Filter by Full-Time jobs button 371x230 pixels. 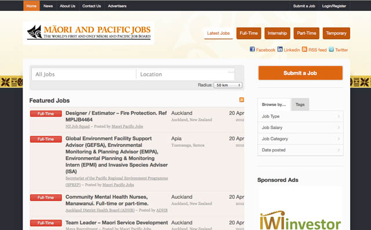249,34
